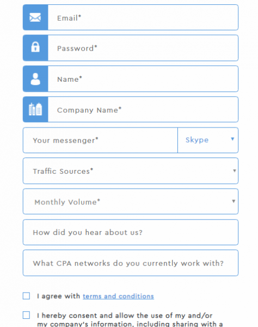
Task: Open the Skype messenger type dropdown
Action: (208, 140)
